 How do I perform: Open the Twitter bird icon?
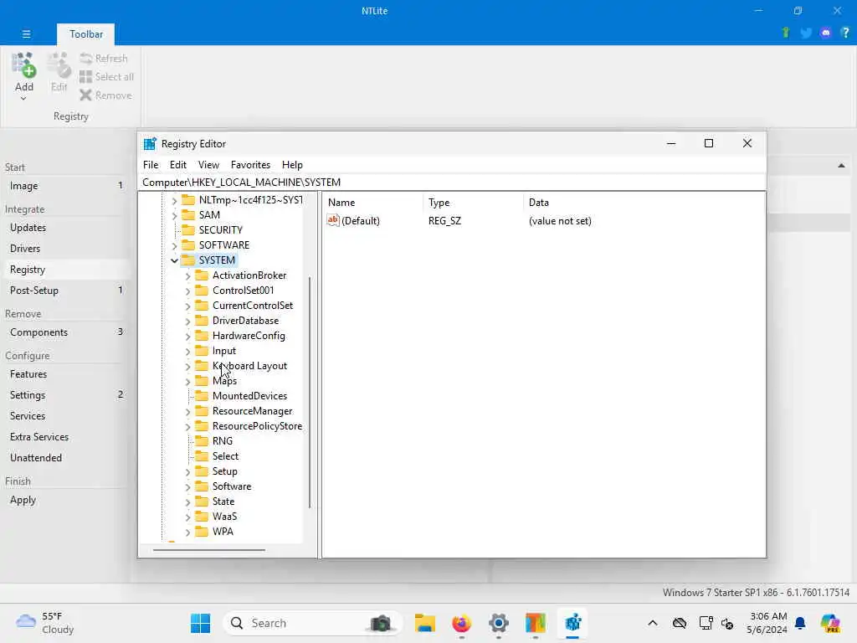coord(806,33)
